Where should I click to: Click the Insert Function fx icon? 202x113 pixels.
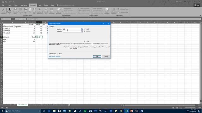click(x=3, y=11)
